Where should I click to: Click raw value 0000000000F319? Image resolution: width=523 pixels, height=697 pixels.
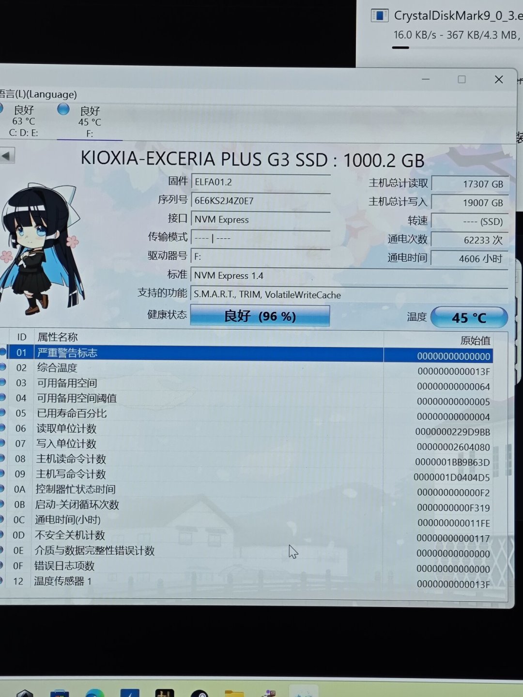(453, 508)
